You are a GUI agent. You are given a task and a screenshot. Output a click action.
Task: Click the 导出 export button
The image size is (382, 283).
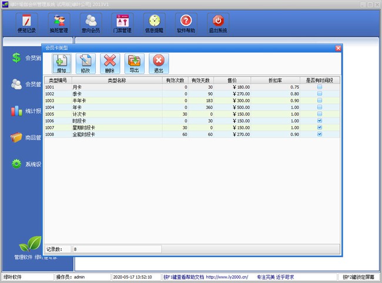pos(134,64)
